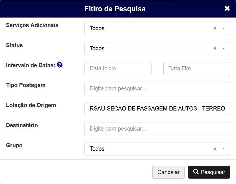Focus the Data Inicio field

click(x=118, y=68)
